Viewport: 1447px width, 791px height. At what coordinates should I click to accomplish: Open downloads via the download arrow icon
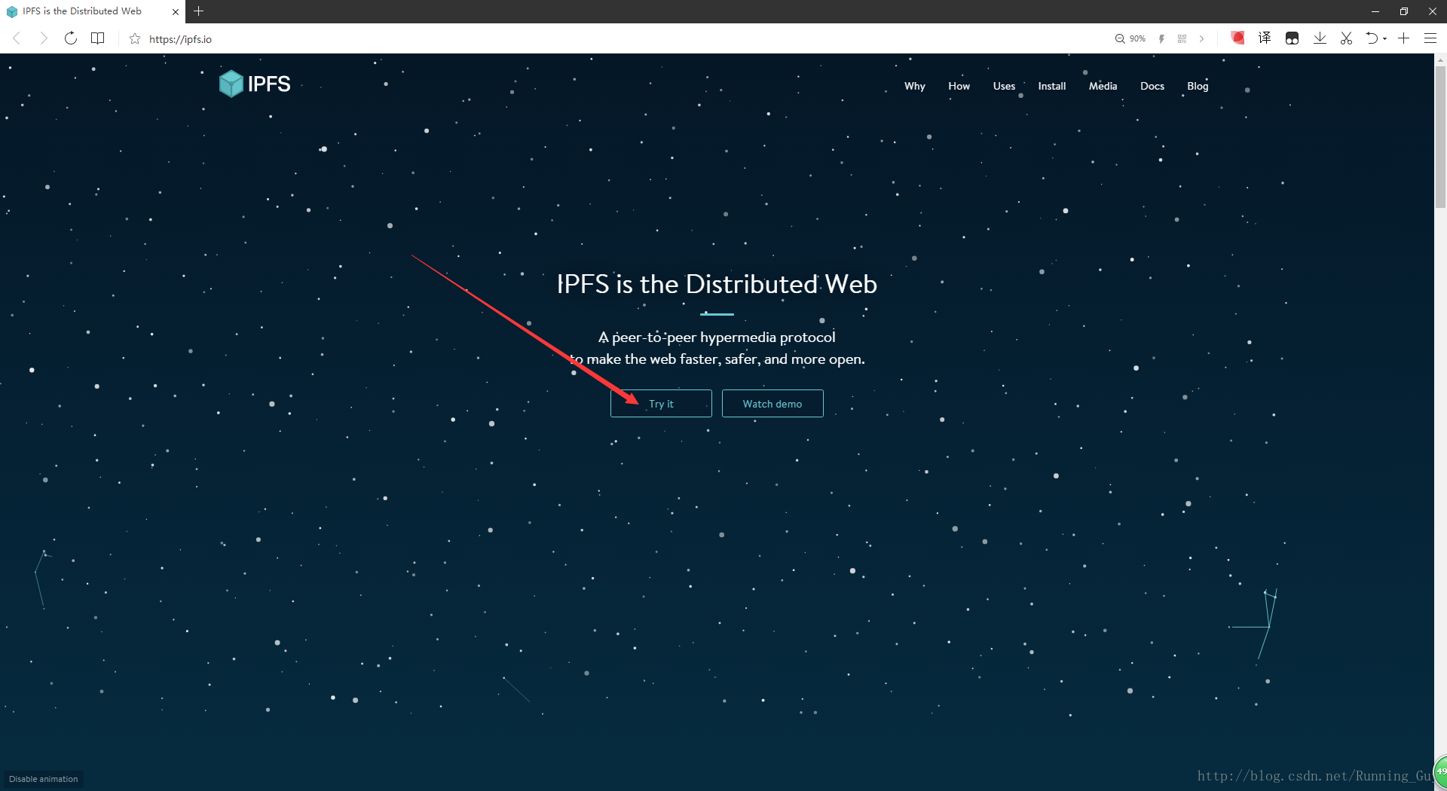[x=1320, y=38]
